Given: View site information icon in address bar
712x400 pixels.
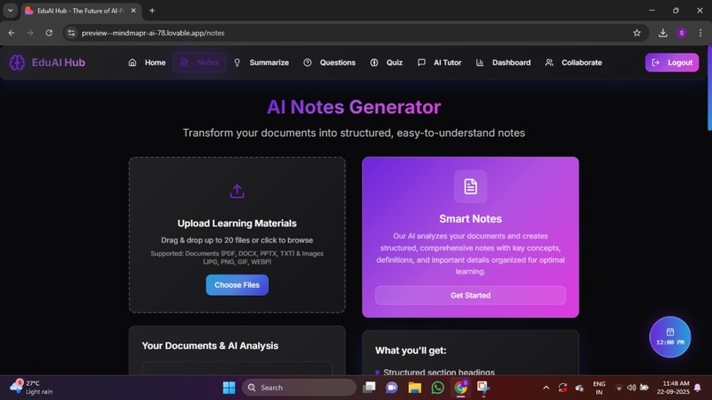Looking at the screenshot, I should coord(72,33).
